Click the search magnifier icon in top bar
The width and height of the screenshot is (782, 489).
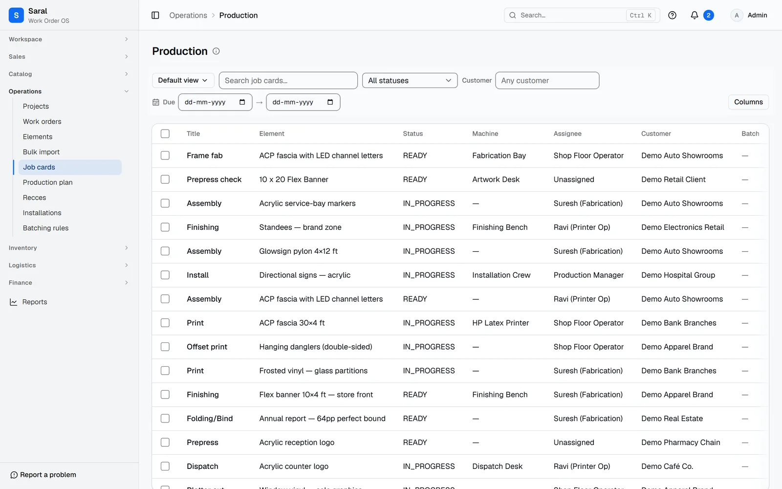513,15
